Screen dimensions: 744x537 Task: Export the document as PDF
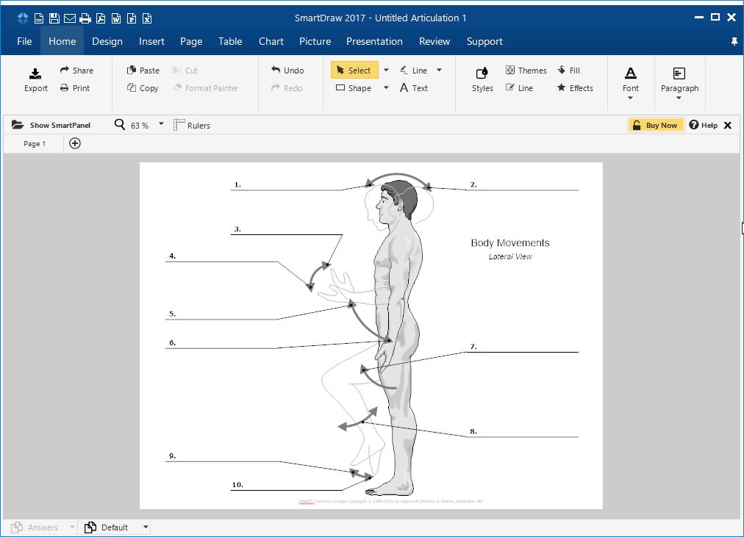tap(101, 18)
